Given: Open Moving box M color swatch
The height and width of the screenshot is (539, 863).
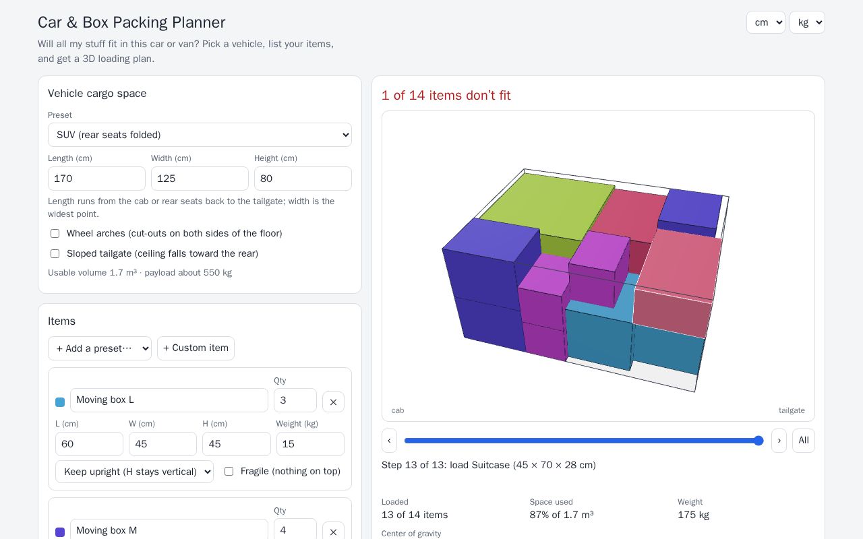Looking at the screenshot, I should 60,532.
